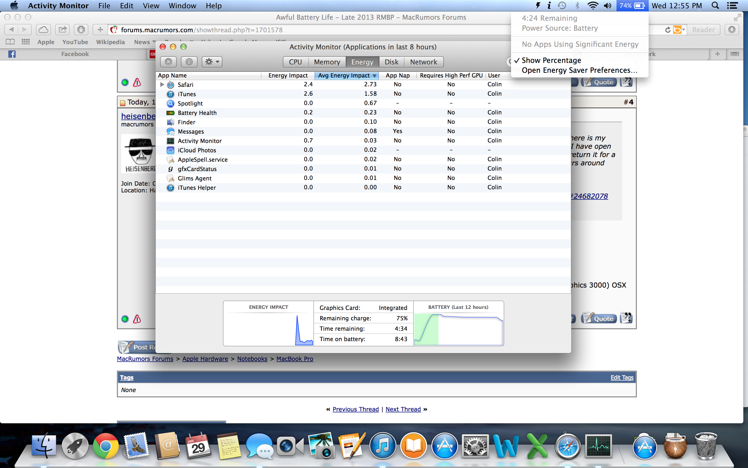748x468 pixels.
Task: Click the Next Thread link
Action: click(x=403, y=409)
